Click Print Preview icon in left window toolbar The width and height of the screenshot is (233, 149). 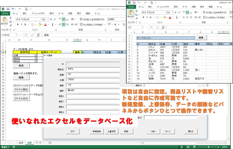pos(26,9)
